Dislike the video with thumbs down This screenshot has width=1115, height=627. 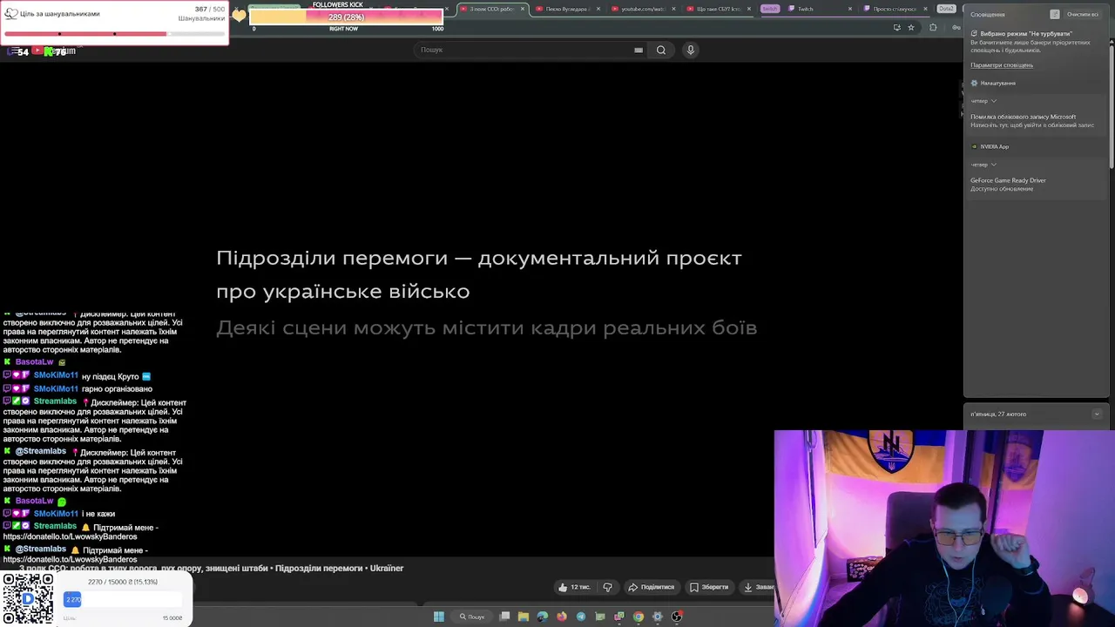point(607,587)
